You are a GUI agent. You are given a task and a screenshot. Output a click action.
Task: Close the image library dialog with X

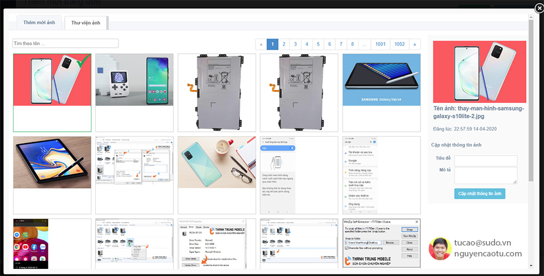pyautogui.click(x=540, y=8)
